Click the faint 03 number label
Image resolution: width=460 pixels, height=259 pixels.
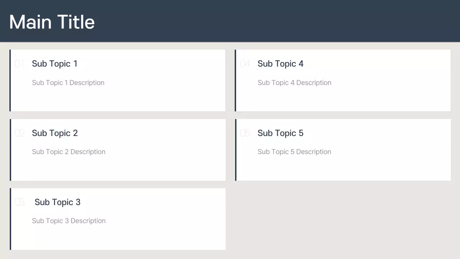tap(19, 203)
